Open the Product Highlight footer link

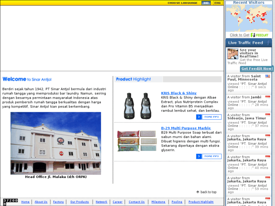201,202
